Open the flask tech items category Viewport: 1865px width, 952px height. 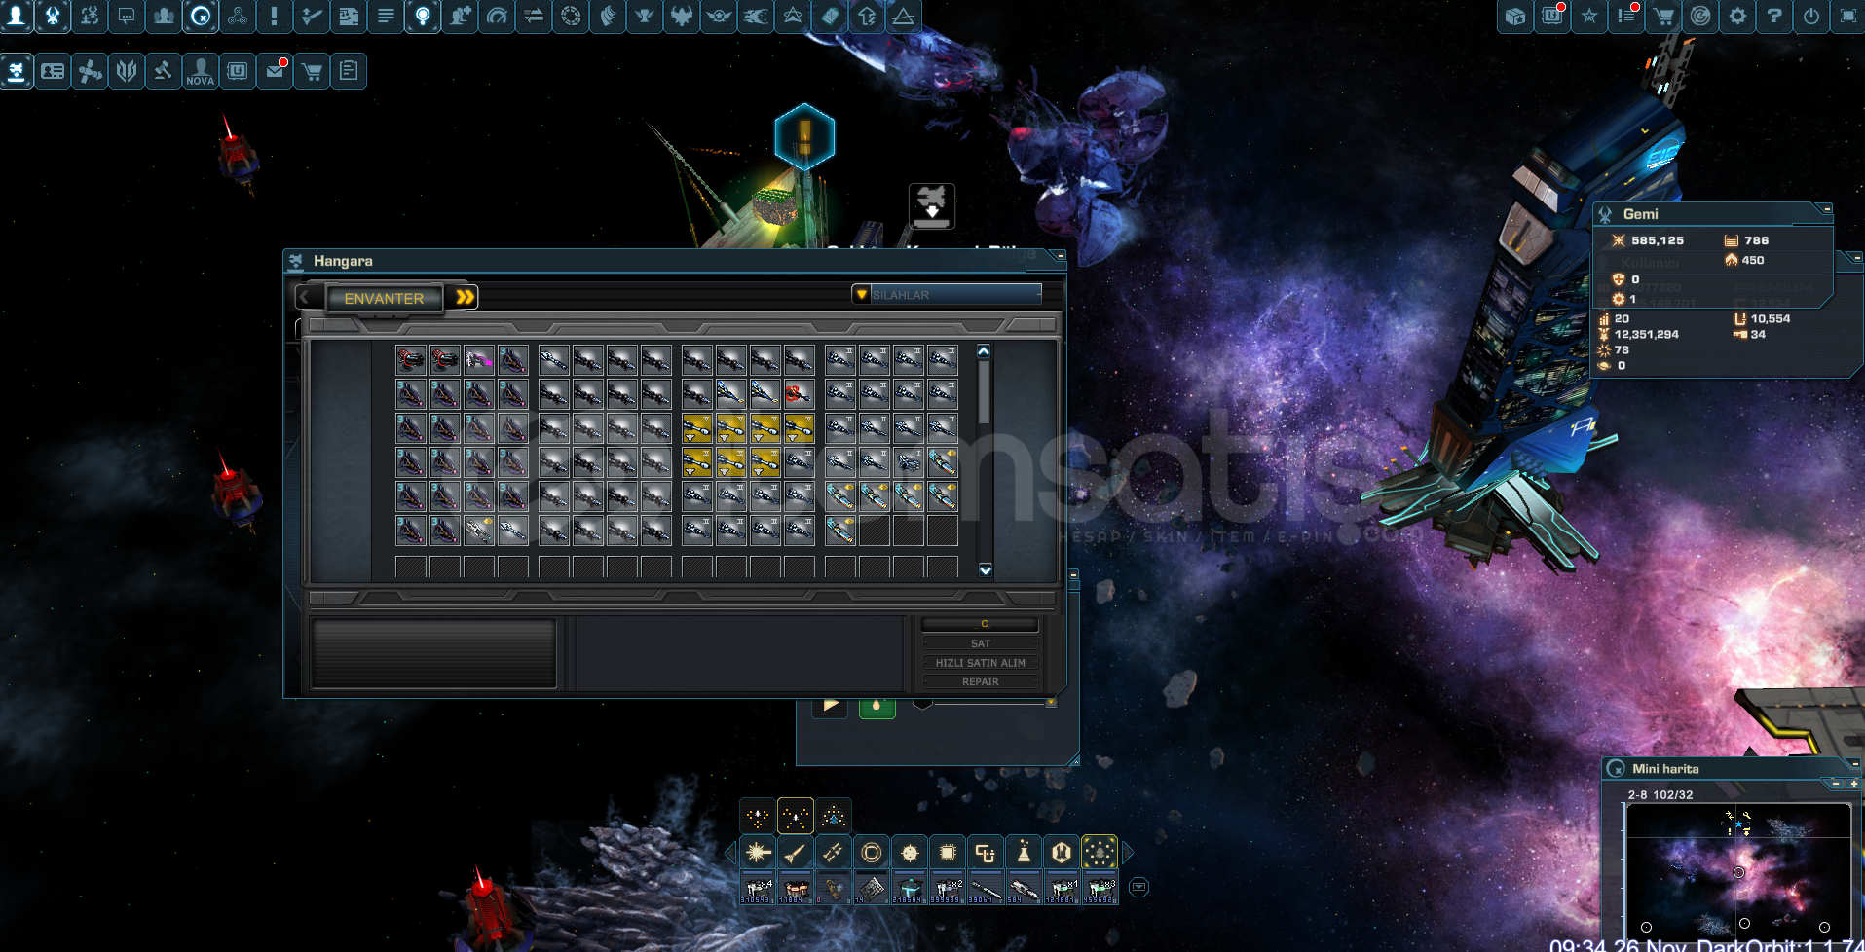(1024, 854)
